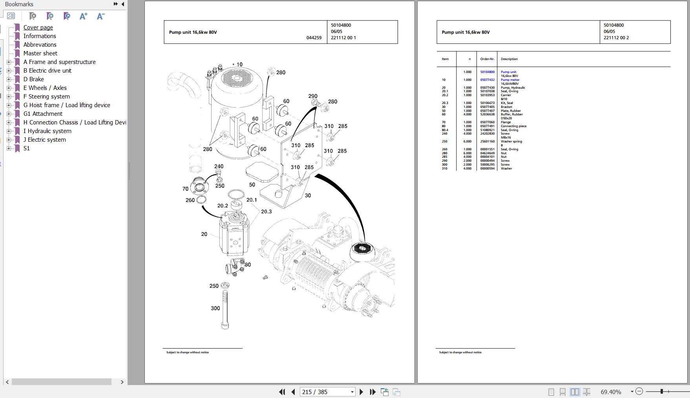Go to the last page
The width and height of the screenshot is (690, 398).
click(x=372, y=392)
